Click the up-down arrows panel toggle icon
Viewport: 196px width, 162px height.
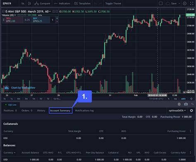click(192, 104)
